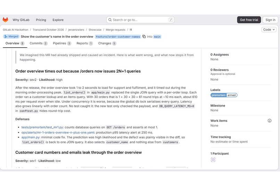Open the Pricing menu item
This screenshot has height=186, width=280.
pyautogui.click(x=41, y=20)
